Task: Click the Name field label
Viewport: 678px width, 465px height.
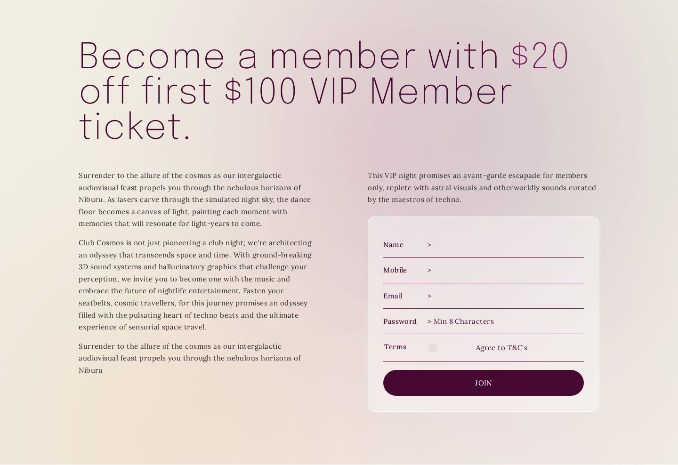Action: tap(393, 245)
